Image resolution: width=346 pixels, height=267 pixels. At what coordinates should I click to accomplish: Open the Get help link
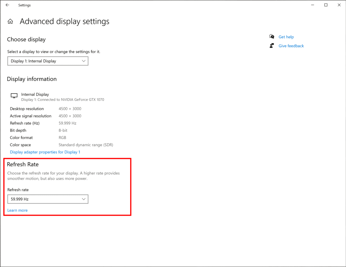[286, 37]
